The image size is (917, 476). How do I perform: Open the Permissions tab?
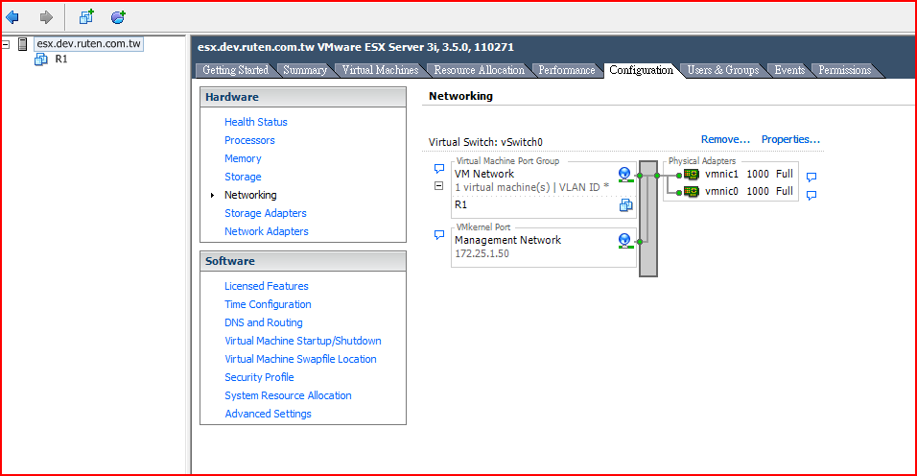pos(844,70)
